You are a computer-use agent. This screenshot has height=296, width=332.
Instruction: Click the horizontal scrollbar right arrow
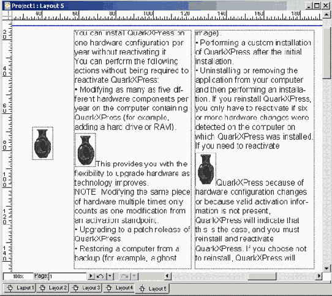pyautogui.click(x=319, y=276)
